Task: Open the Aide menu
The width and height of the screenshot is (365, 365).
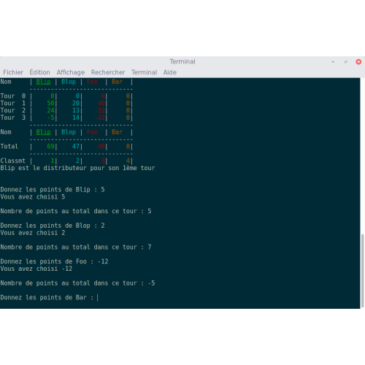Action: (x=170, y=72)
